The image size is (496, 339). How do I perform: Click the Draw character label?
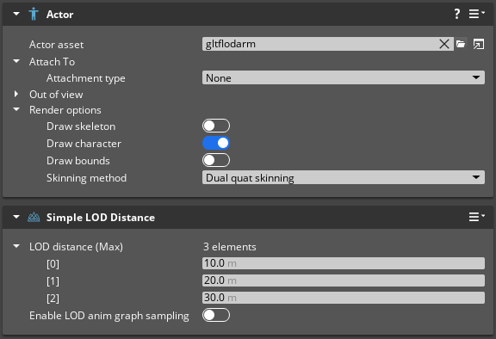[84, 144]
